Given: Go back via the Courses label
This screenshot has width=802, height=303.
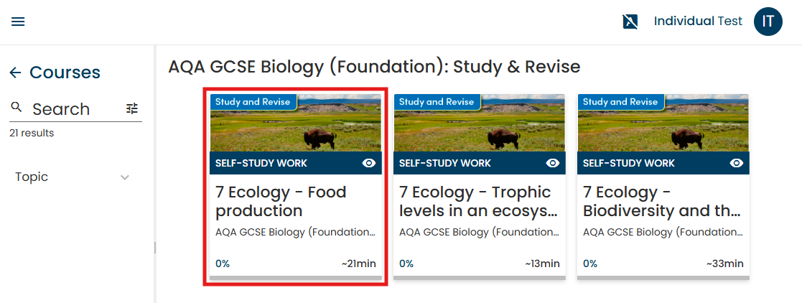Looking at the screenshot, I should (65, 73).
